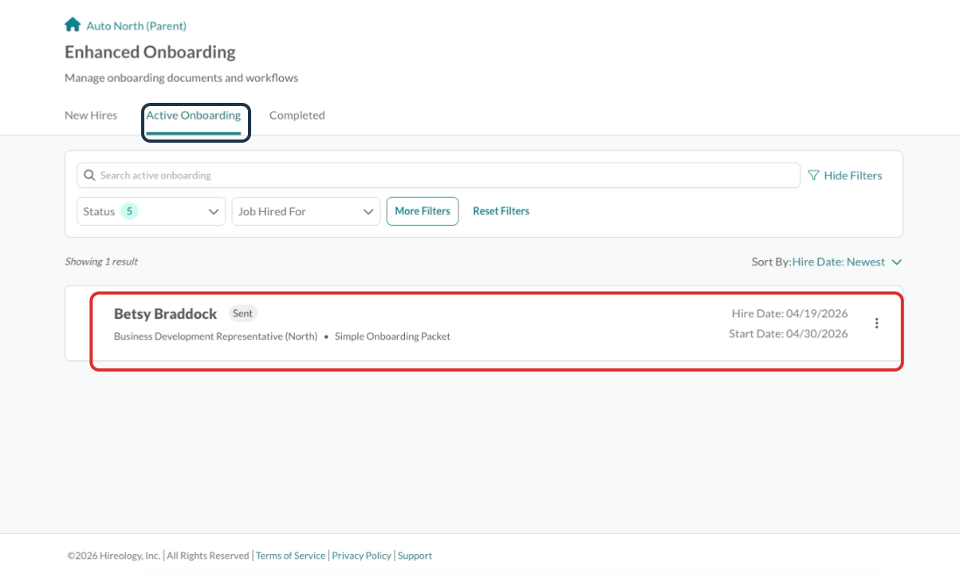Image resolution: width=960 pixels, height=574 pixels.
Task: Click the Status count badge 5
Action: click(129, 211)
